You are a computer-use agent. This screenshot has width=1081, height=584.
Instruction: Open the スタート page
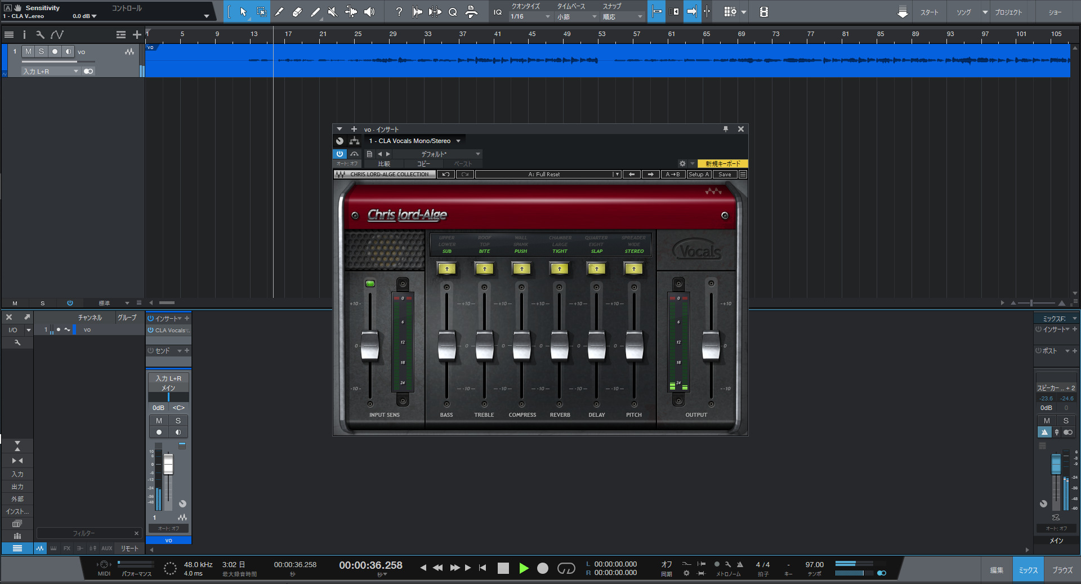[x=929, y=12]
